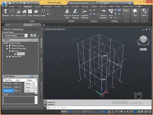
Task: Click the keyword search box in title bar
Action: point(83,3)
